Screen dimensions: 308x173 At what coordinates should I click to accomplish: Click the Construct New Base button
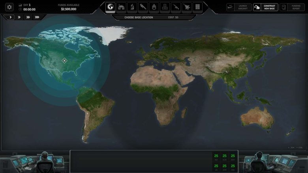[x=266, y=7]
